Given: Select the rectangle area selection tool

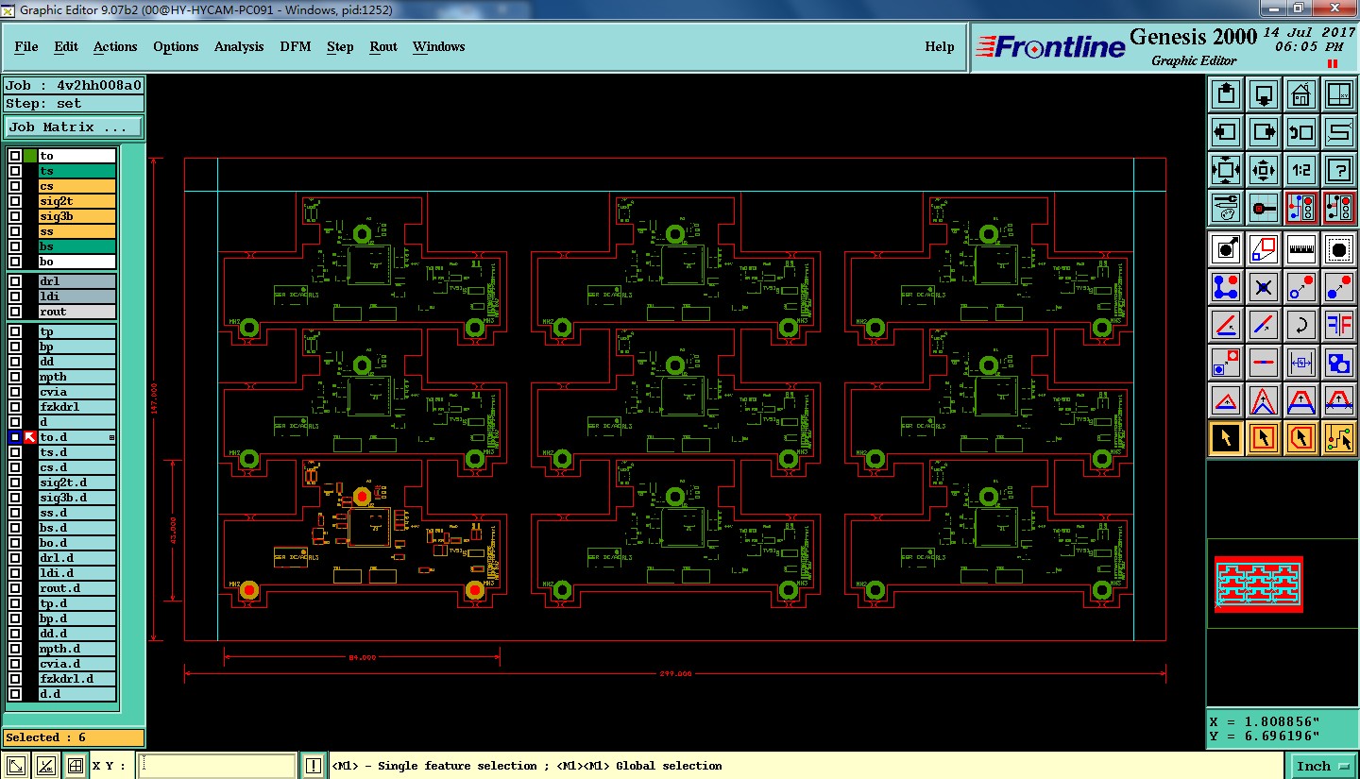Looking at the screenshot, I should [x=1264, y=438].
